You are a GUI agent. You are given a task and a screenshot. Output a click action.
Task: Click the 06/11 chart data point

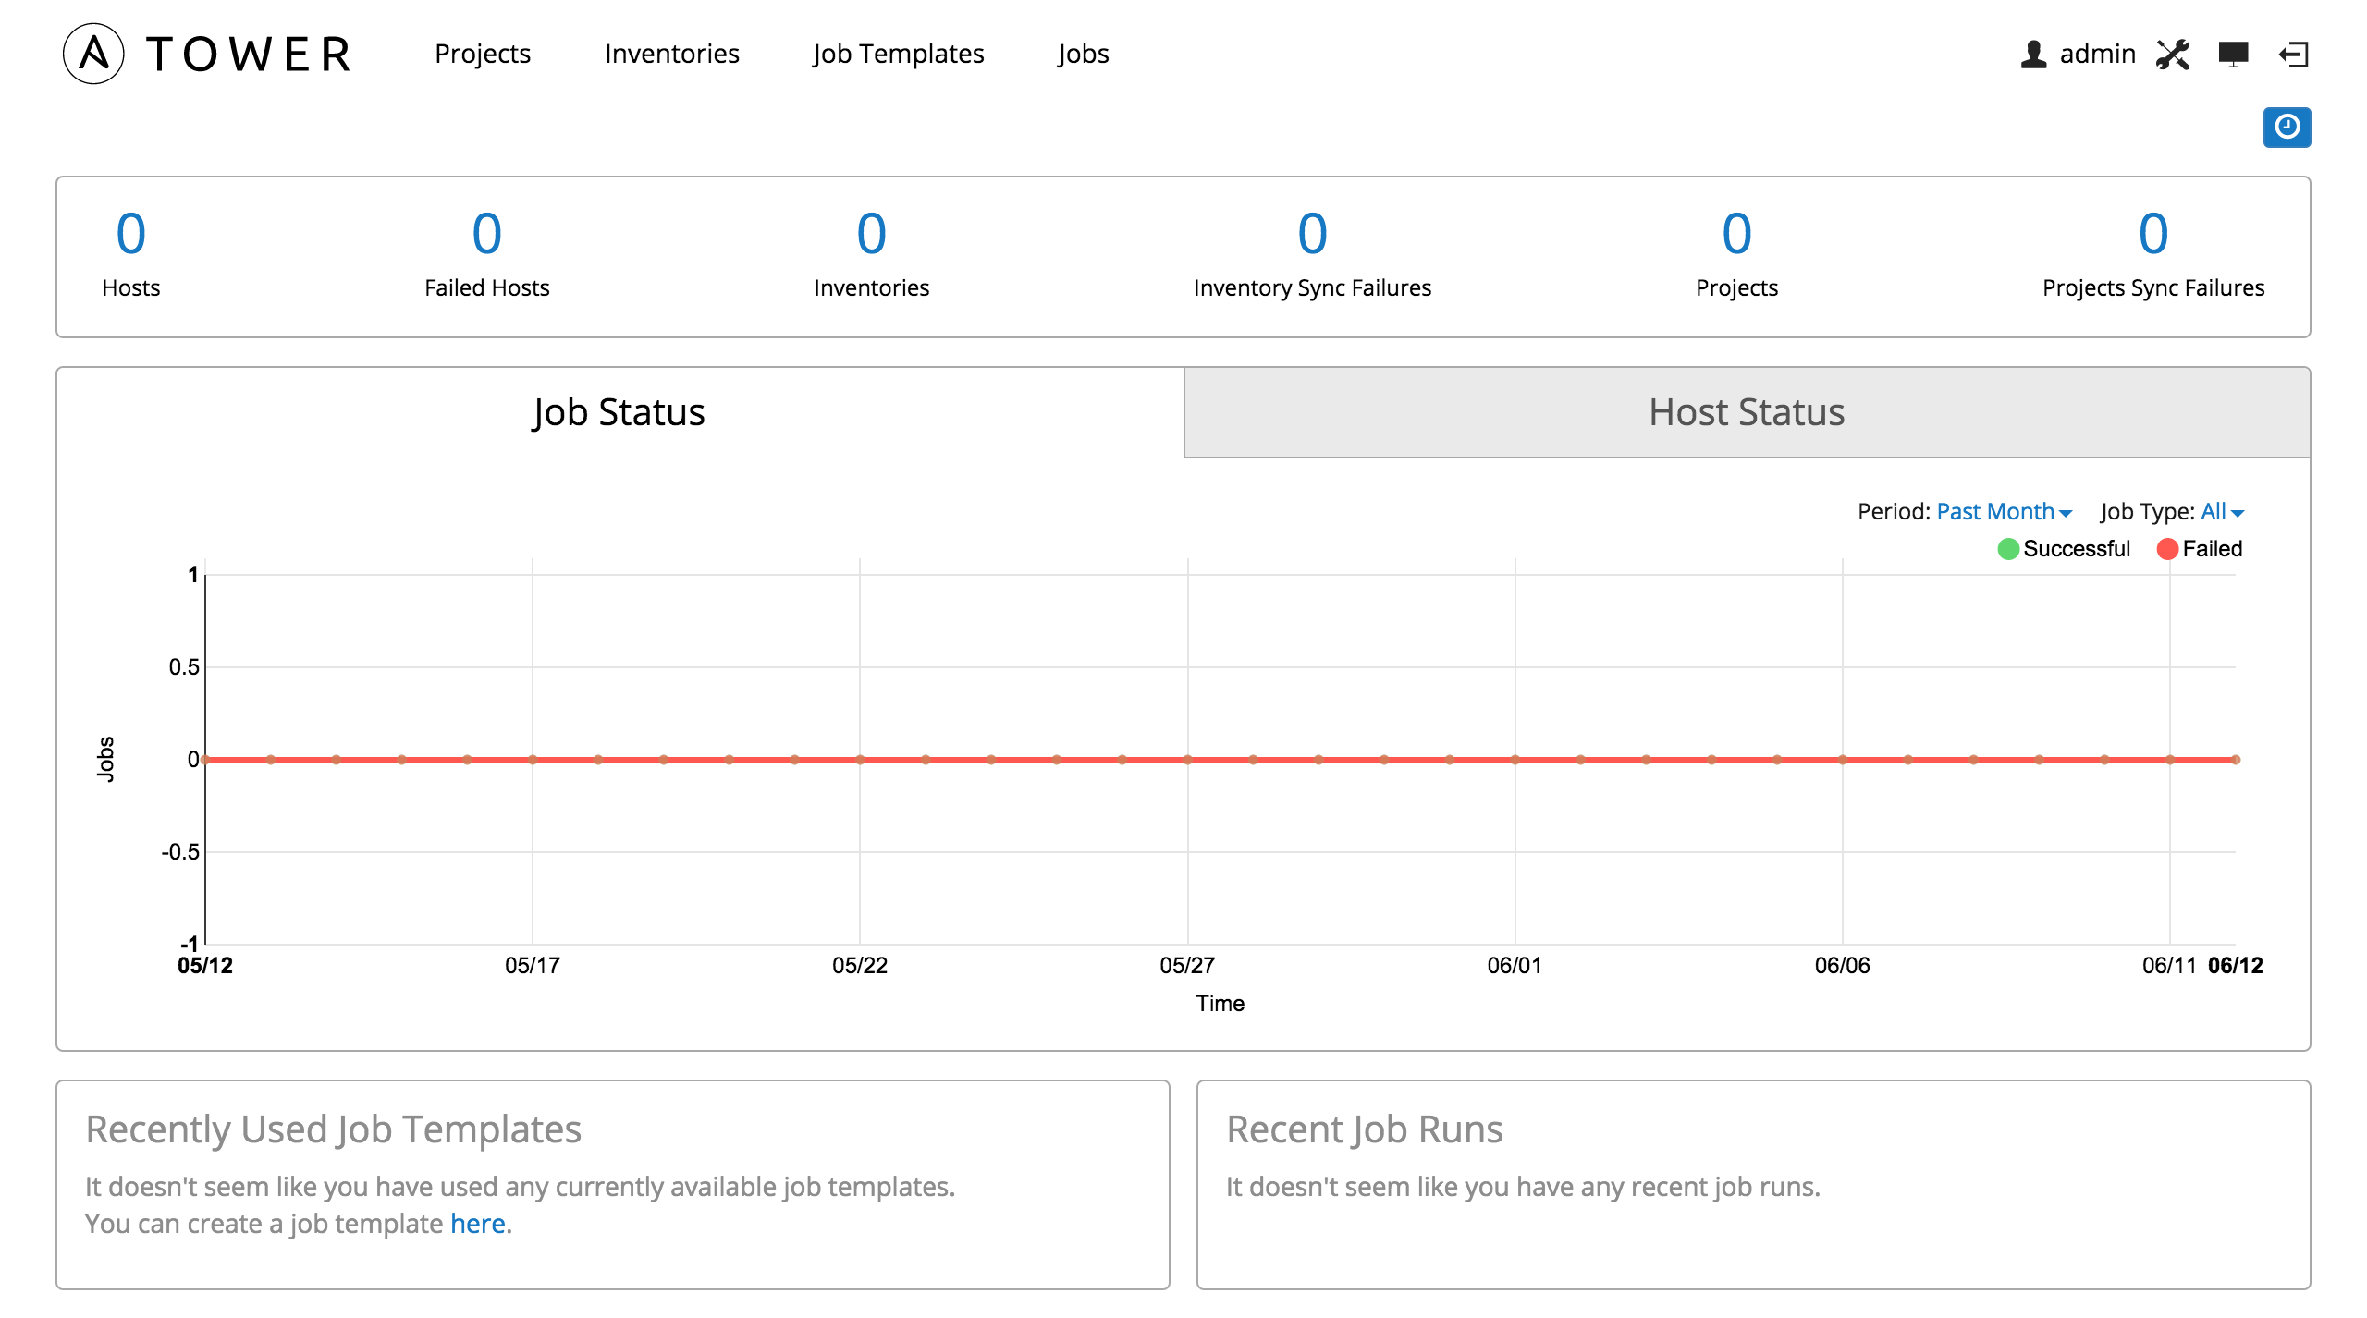[x=2170, y=760]
